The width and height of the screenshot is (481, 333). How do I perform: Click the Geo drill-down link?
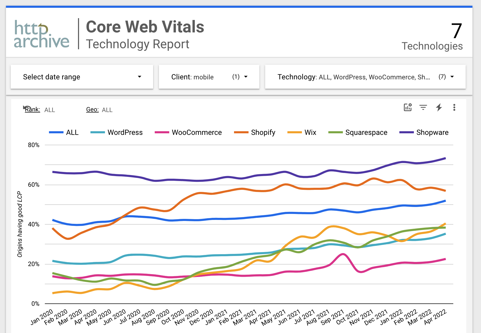pos(93,110)
